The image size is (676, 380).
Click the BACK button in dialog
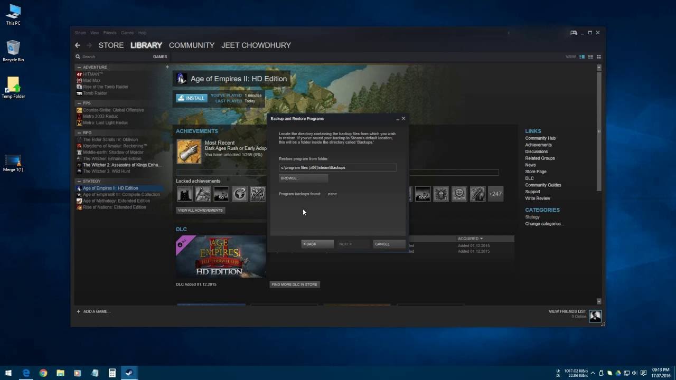point(317,244)
